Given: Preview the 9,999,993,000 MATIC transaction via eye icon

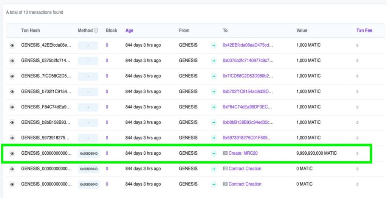Looking at the screenshot, I should (x=12, y=154).
